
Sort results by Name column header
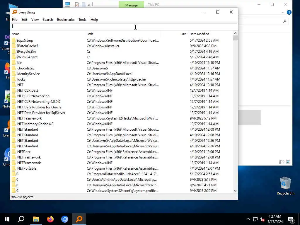[x=47, y=34]
